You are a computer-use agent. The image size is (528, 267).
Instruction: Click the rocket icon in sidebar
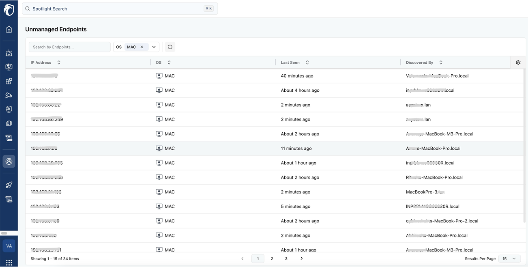(9, 185)
